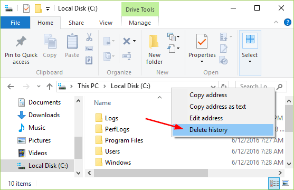
Task: Open Music in navigation pane
Action: [37, 128]
